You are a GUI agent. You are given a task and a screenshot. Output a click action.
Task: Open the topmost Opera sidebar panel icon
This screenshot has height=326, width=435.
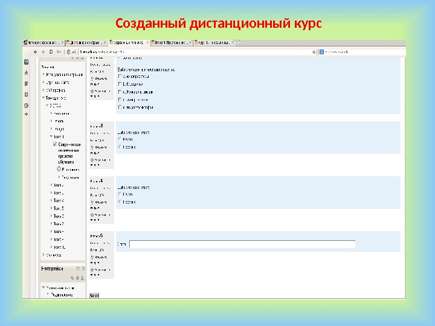pos(27,62)
